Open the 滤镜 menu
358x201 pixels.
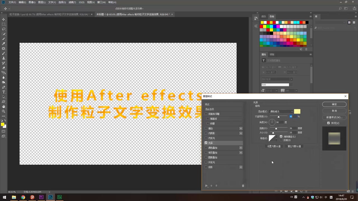(72, 2)
